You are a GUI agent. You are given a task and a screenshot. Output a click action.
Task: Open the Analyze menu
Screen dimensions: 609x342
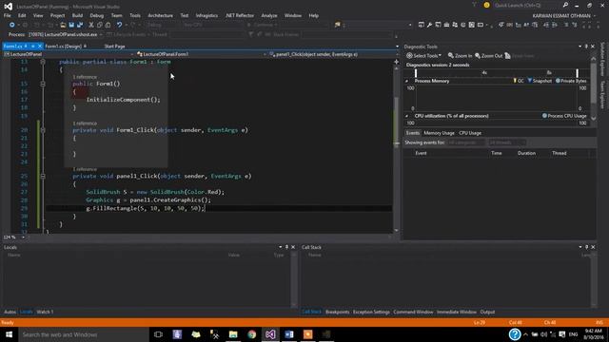269,15
